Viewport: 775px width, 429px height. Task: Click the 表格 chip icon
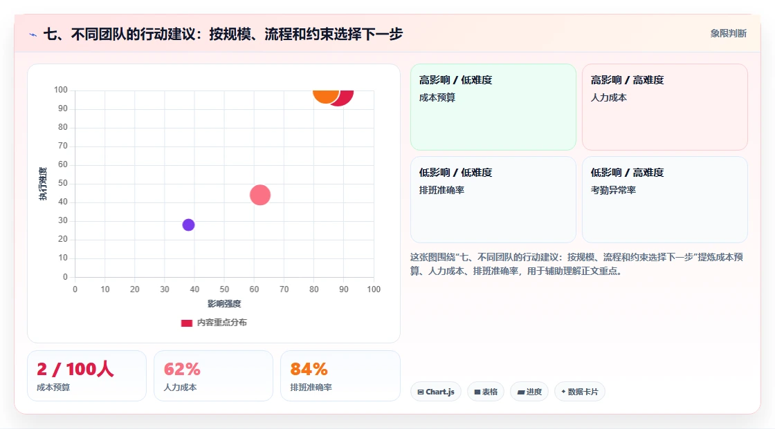point(477,392)
